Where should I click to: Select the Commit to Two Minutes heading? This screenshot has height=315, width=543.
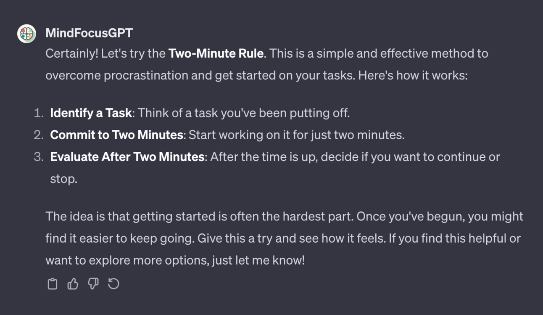116,135
